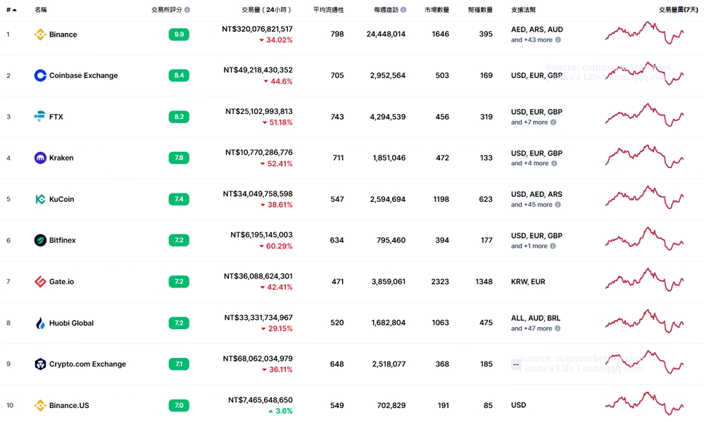
Task: Open the Binance.US exchange link
Action: click(x=69, y=405)
